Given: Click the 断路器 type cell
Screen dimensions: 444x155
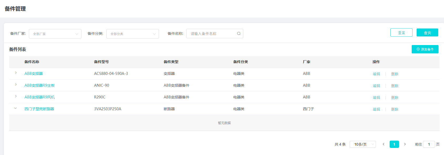Looking at the screenshot, I should (169, 109).
